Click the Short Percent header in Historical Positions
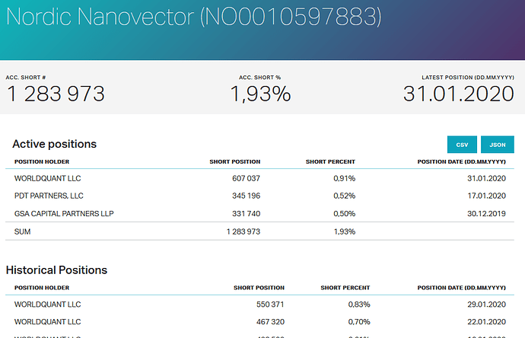This screenshot has height=338, width=525. tap(345, 288)
